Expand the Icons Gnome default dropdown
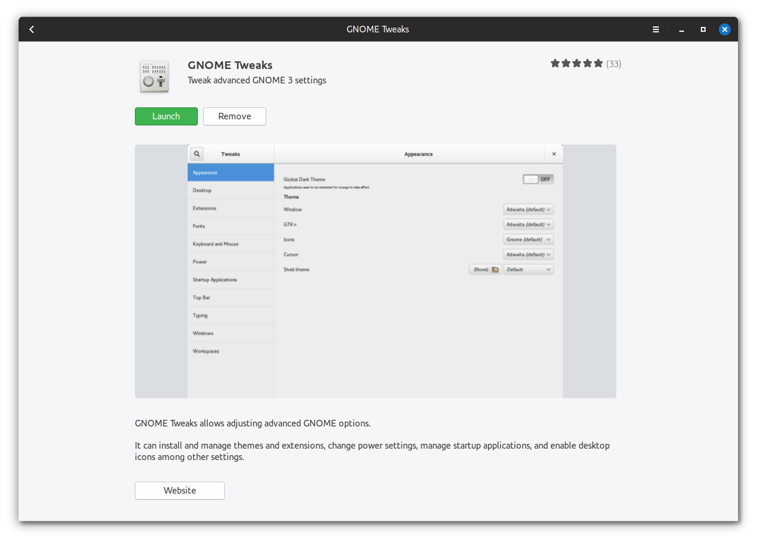759x544 pixels. point(528,239)
